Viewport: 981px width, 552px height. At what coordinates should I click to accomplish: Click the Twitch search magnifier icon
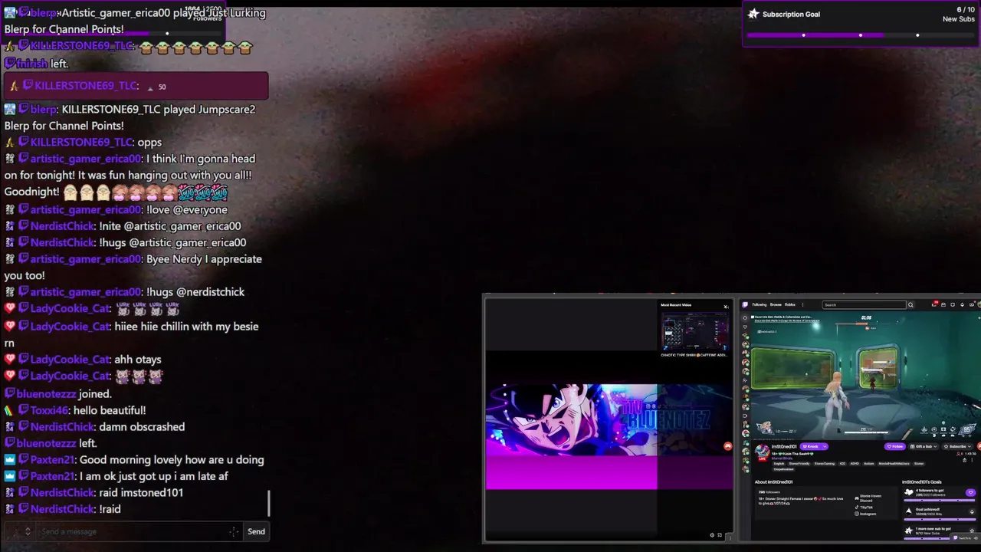tap(910, 305)
